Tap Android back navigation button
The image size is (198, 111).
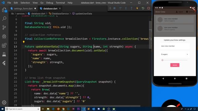coord(163,78)
